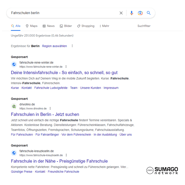Click the 'Region auswählen' link
The height and width of the screenshot is (185, 185).
54,46
